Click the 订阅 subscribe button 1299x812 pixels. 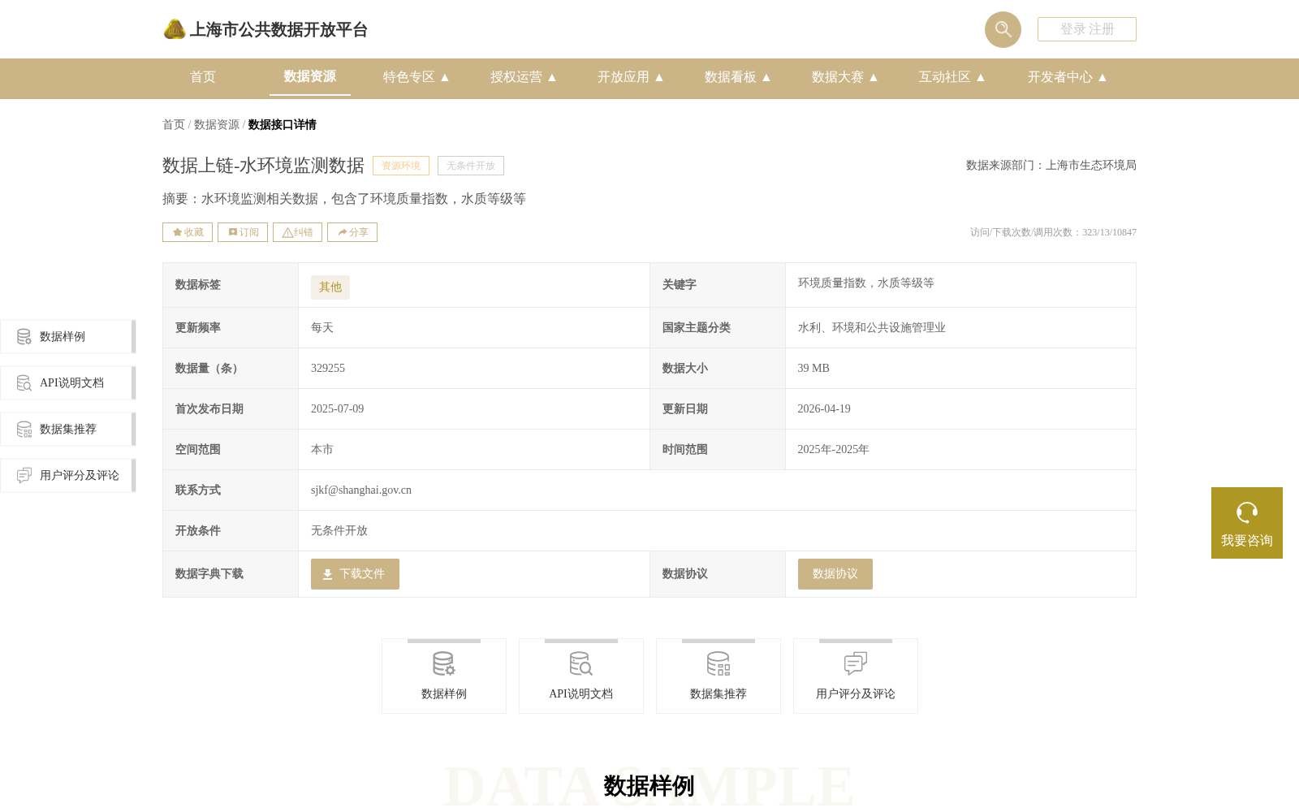243,232
